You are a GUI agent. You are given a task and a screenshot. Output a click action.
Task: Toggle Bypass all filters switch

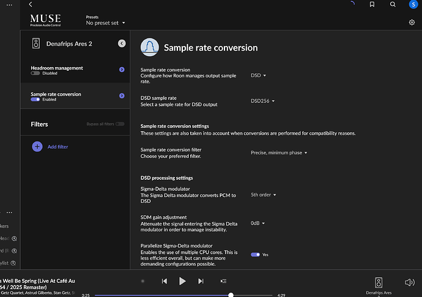[x=120, y=124]
